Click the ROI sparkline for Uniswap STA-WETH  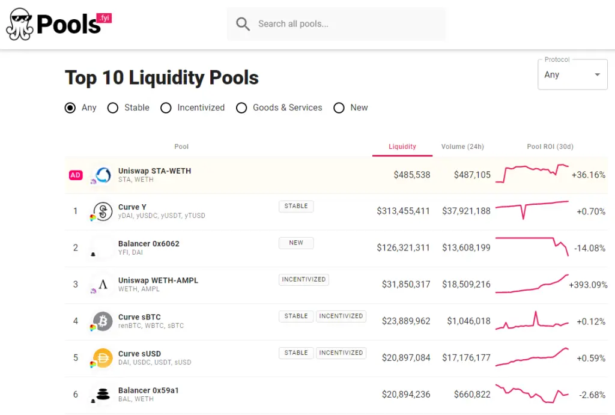pos(532,174)
